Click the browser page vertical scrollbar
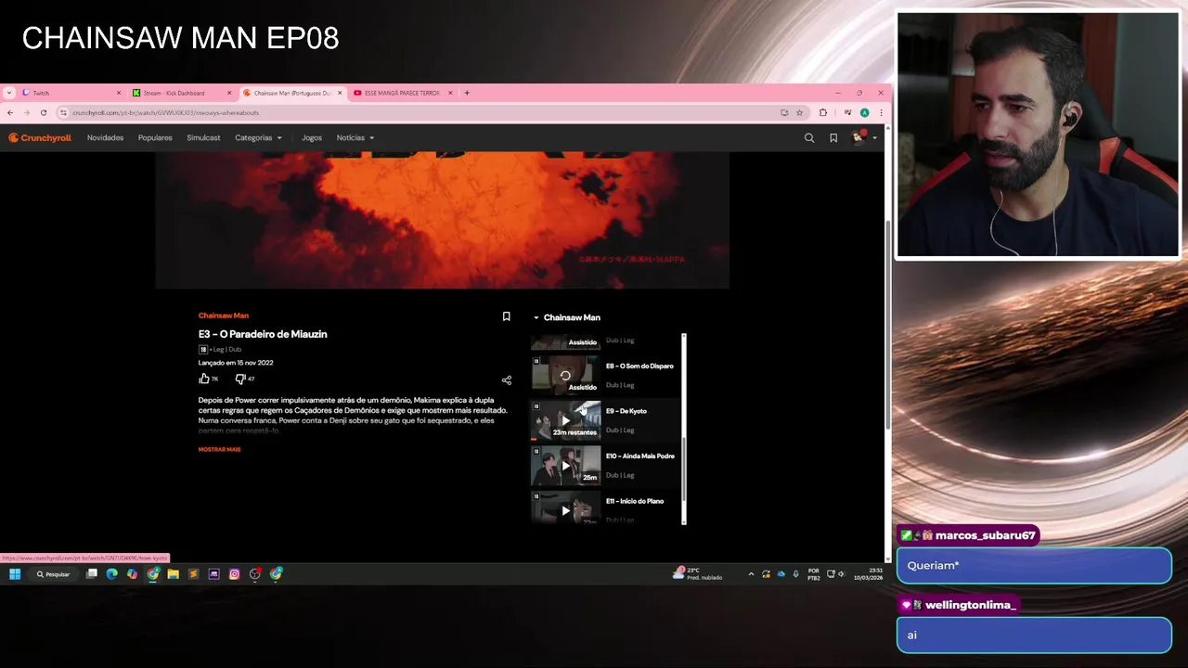1188x668 pixels. point(888,325)
